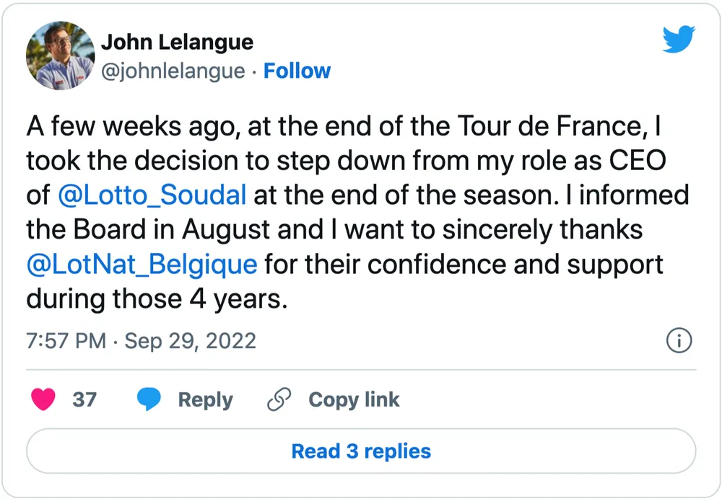Open the Twitter info circle icon
The height and width of the screenshot is (501, 722).
click(679, 340)
